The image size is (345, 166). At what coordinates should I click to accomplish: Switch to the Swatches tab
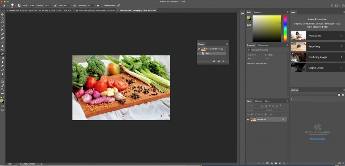tap(258, 12)
